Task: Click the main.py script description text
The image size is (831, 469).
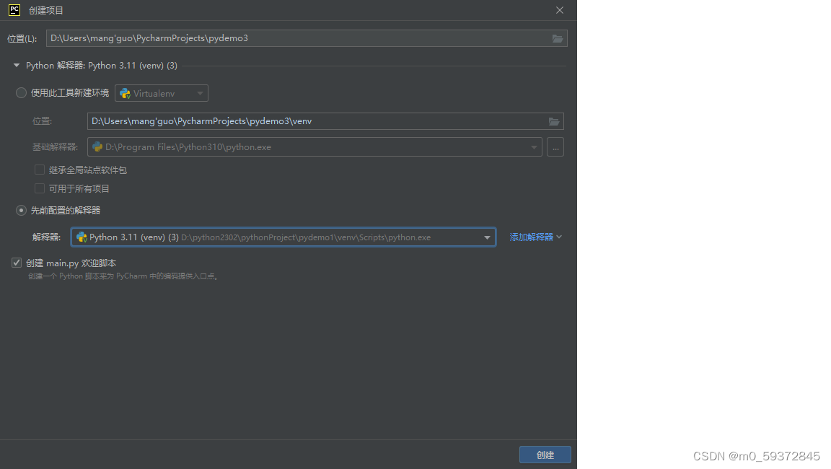Action: click(x=123, y=276)
